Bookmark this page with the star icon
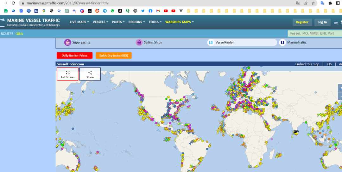 click(313, 3)
